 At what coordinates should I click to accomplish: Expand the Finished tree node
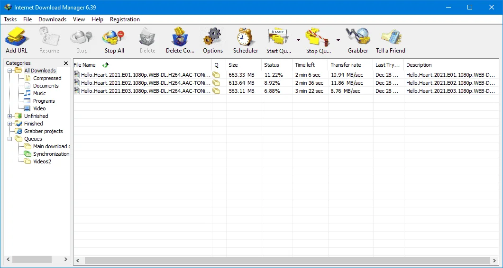pos(9,124)
